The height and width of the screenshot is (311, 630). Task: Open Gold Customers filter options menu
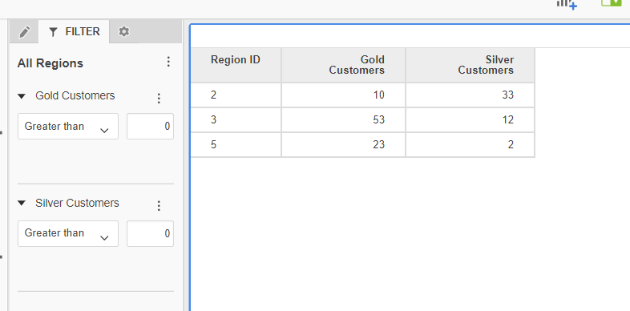(159, 99)
